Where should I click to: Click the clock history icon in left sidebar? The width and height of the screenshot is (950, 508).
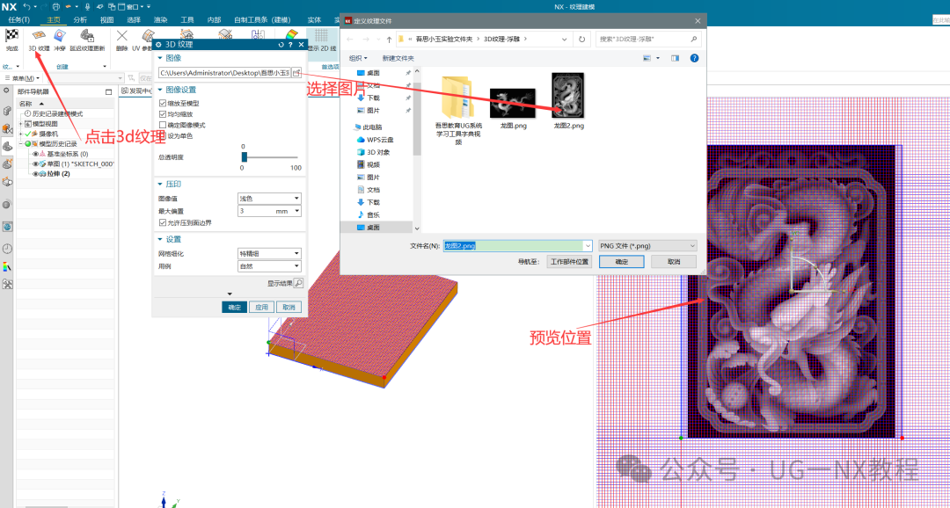pos(7,249)
